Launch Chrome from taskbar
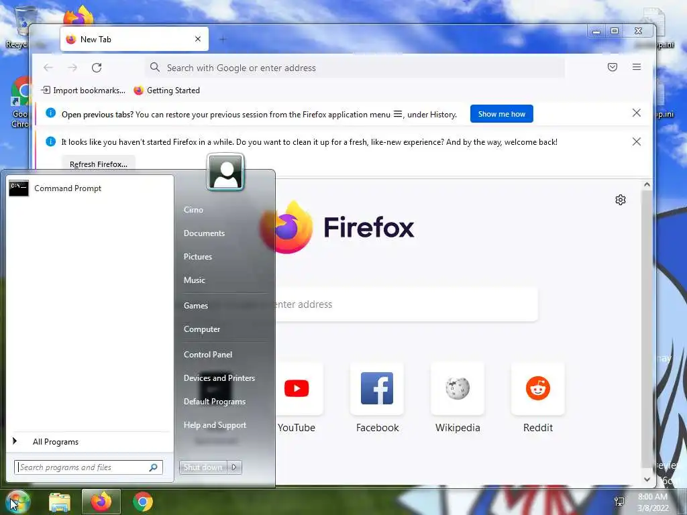Viewport: 687px width, 515px height. coord(143,502)
